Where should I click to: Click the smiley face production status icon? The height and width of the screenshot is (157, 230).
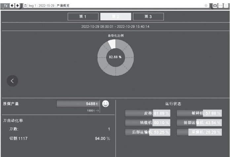(105, 104)
